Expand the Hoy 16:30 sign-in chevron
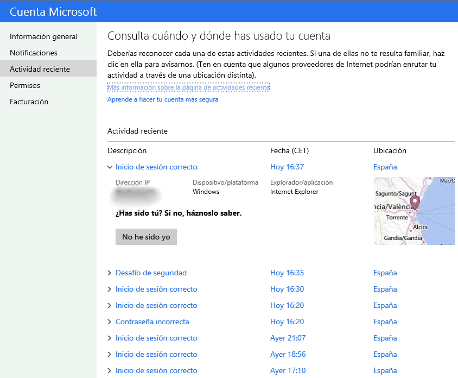Image resolution: width=458 pixels, height=378 pixels. (110, 289)
